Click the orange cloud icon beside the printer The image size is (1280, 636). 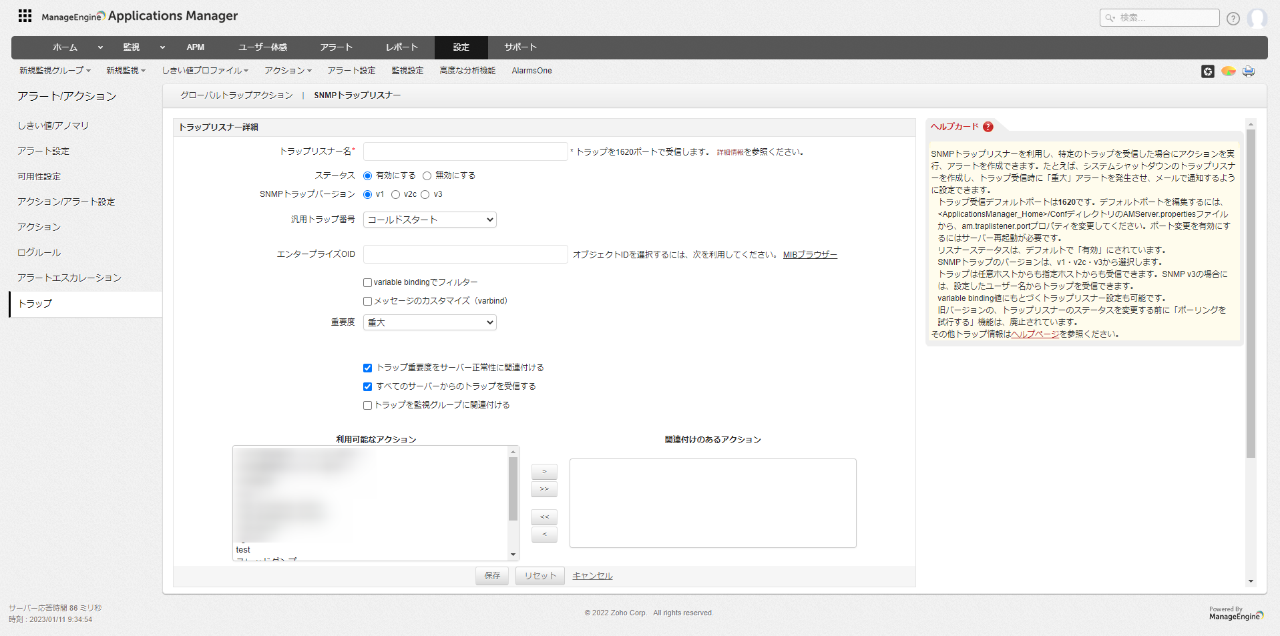click(x=1229, y=71)
